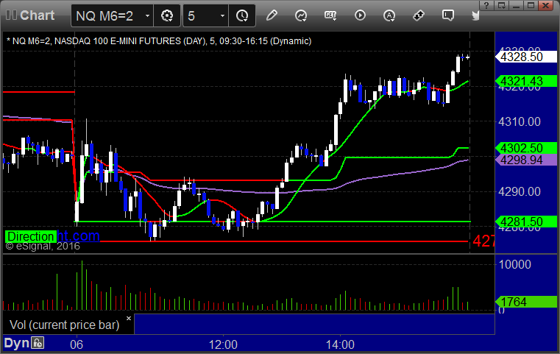This screenshot has height=354, width=560.
Task: Click the bar replay play icon
Action: (x=360, y=15)
